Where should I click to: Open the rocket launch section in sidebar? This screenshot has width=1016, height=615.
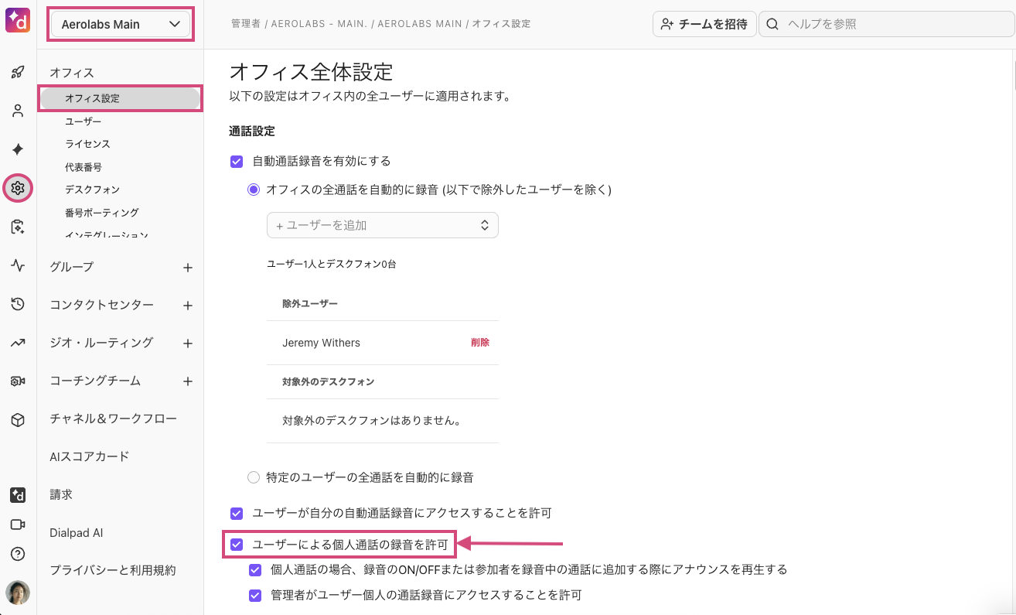coord(17,71)
